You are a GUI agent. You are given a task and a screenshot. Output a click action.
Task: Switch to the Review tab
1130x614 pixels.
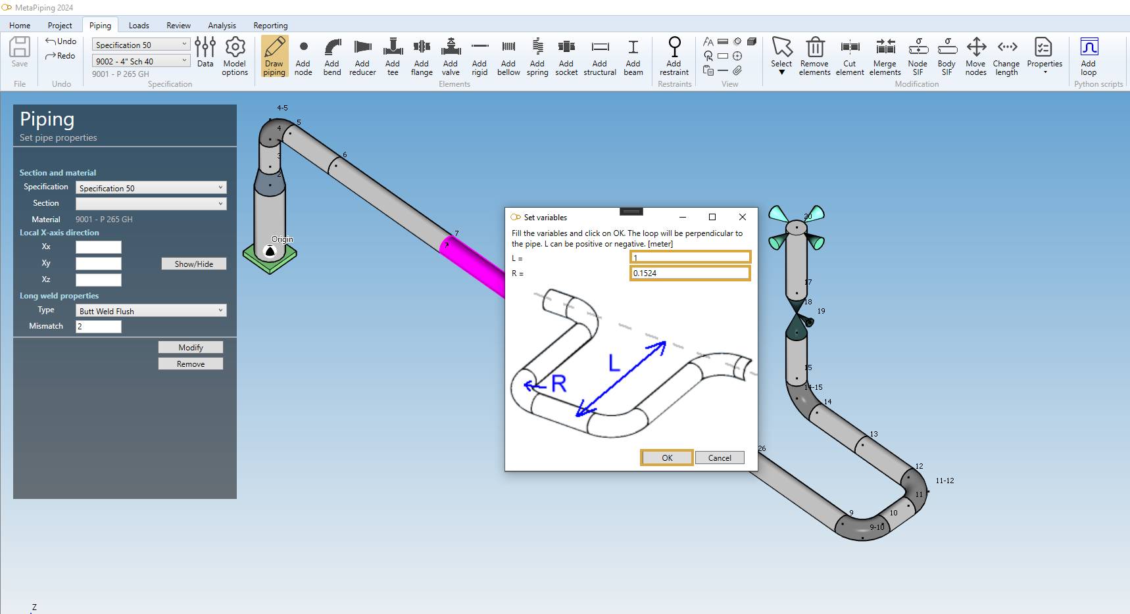(x=178, y=26)
